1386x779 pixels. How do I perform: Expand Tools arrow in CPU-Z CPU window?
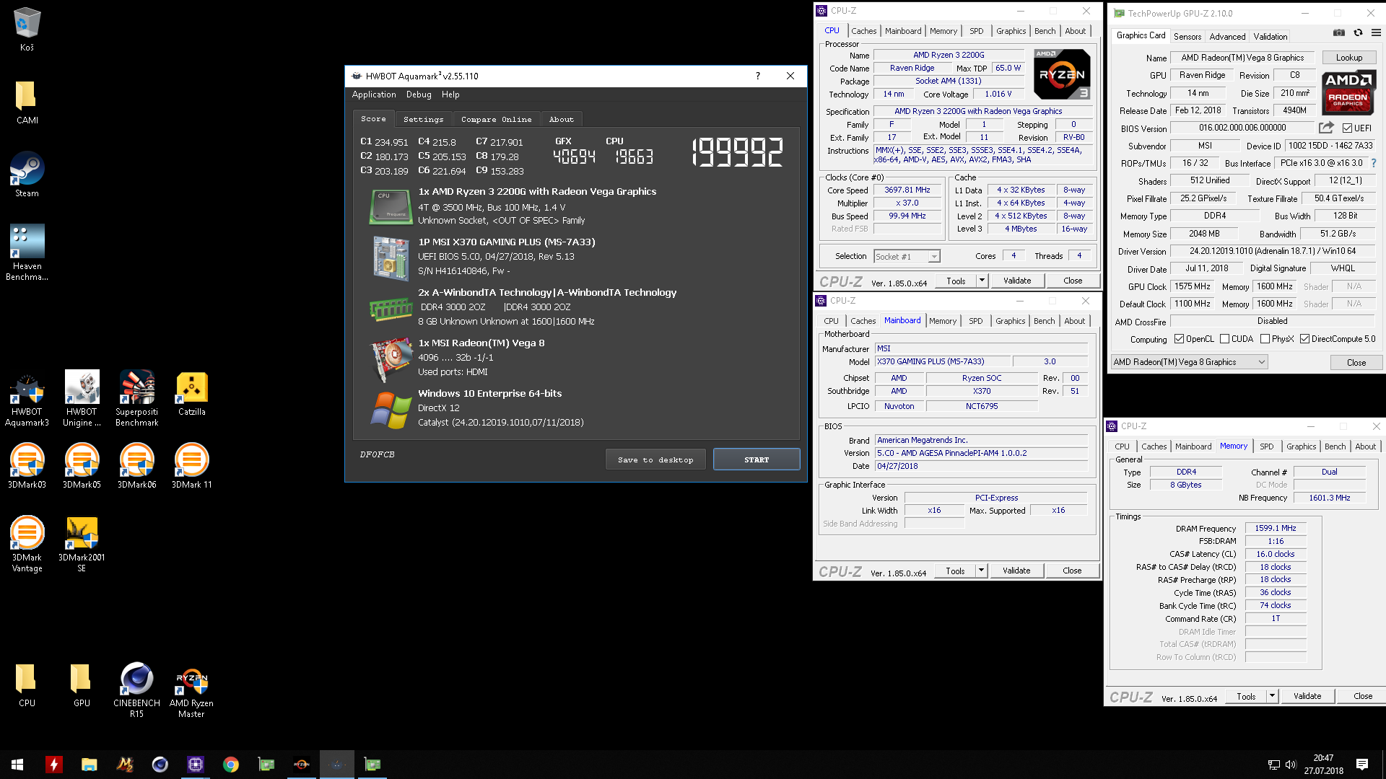[982, 281]
